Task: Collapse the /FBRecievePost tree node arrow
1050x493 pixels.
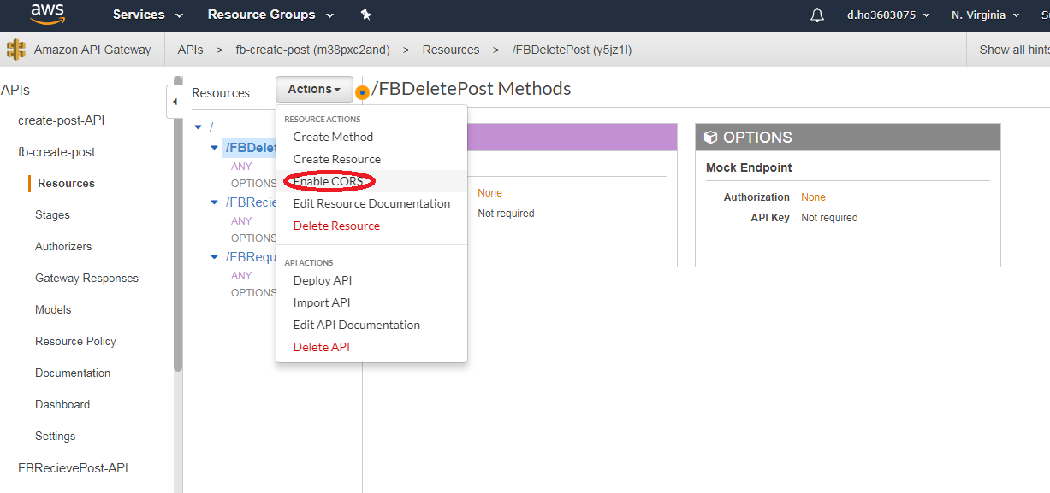Action: (x=215, y=202)
